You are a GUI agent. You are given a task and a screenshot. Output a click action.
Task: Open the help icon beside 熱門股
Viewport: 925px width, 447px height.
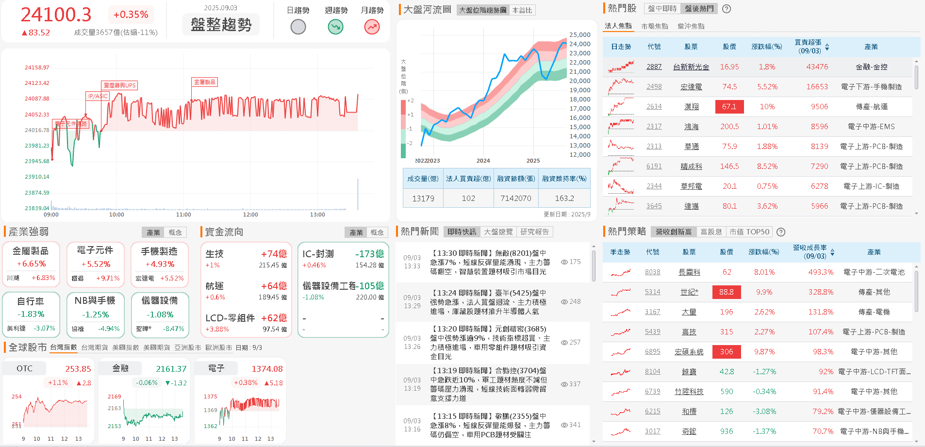pos(727,9)
